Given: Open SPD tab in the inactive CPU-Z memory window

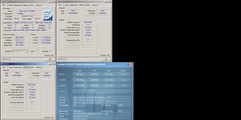Looking at the screenshot, I should pos(88,5).
